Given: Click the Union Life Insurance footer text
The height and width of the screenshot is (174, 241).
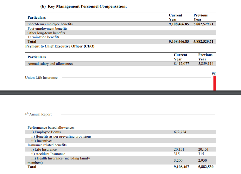Looking at the screenshot, I should coord(41,78).
